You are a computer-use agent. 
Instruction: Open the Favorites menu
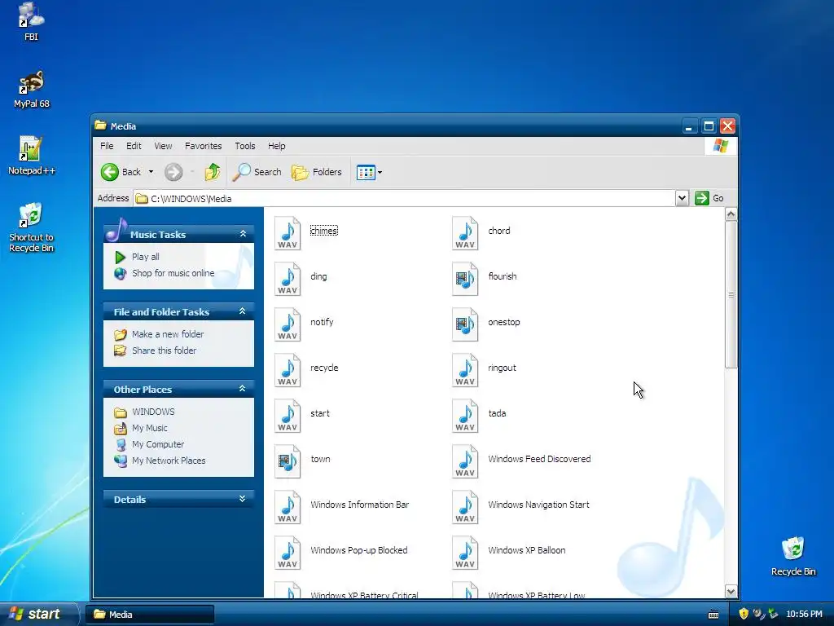point(203,146)
